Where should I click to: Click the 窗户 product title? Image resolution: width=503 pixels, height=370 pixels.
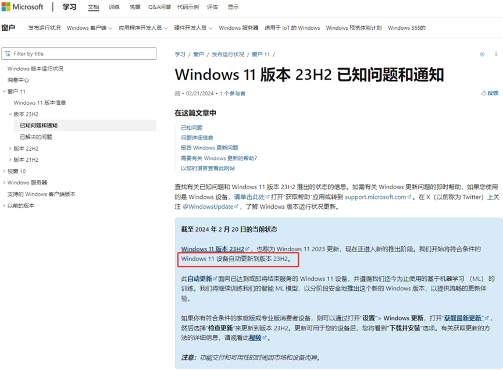pos(8,28)
